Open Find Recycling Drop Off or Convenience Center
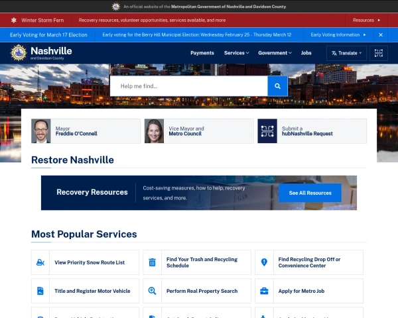This screenshot has height=318, width=398. (x=309, y=262)
